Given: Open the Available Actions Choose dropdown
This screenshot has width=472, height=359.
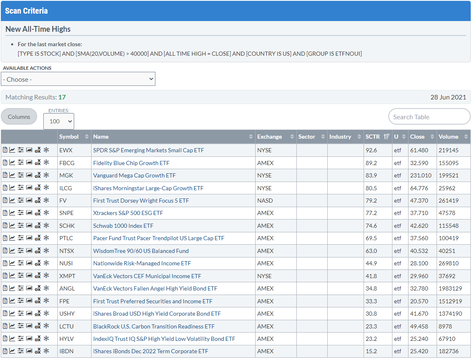Looking at the screenshot, I should pyautogui.click(x=78, y=79).
